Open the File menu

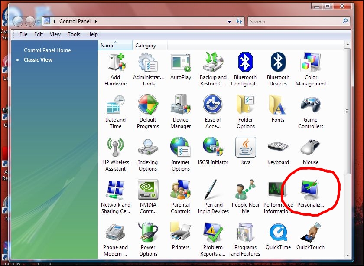click(x=23, y=34)
